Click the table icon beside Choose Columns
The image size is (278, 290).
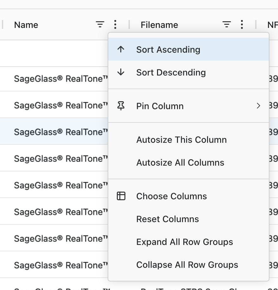[121, 196]
